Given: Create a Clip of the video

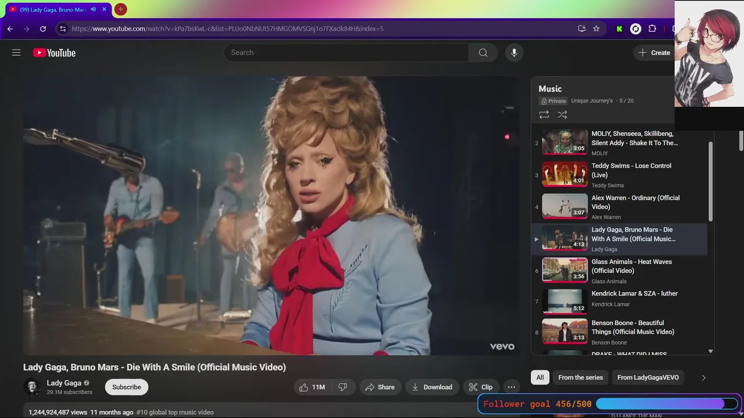Looking at the screenshot, I should tap(481, 387).
